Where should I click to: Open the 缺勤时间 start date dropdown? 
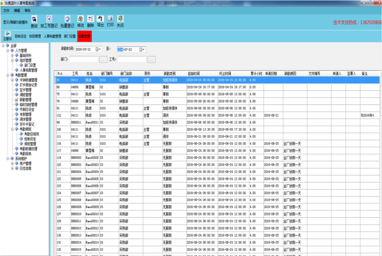click(x=98, y=49)
